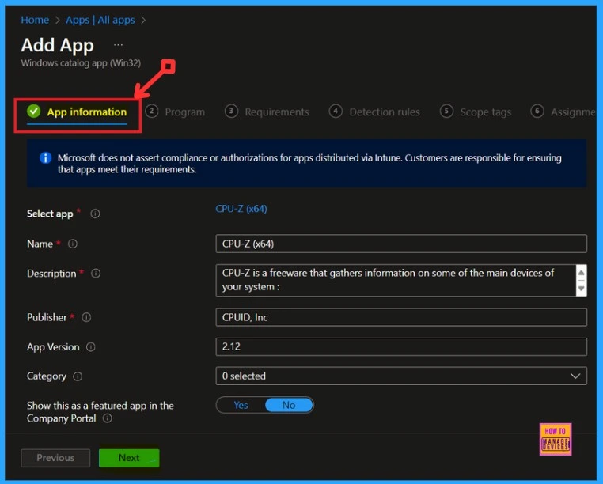
Task: Click the Next button
Action: 129,458
